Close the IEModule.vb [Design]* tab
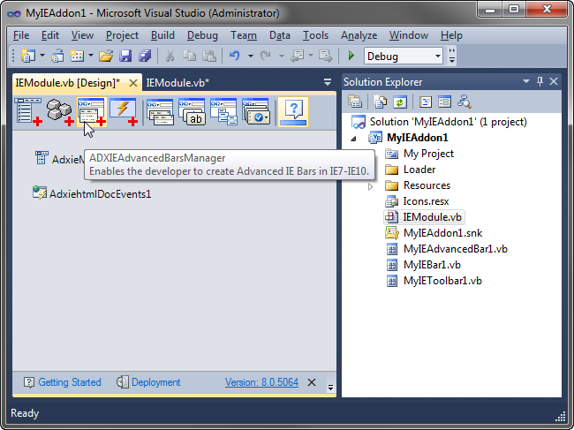Screen dimensions: 574x430 (133, 83)
